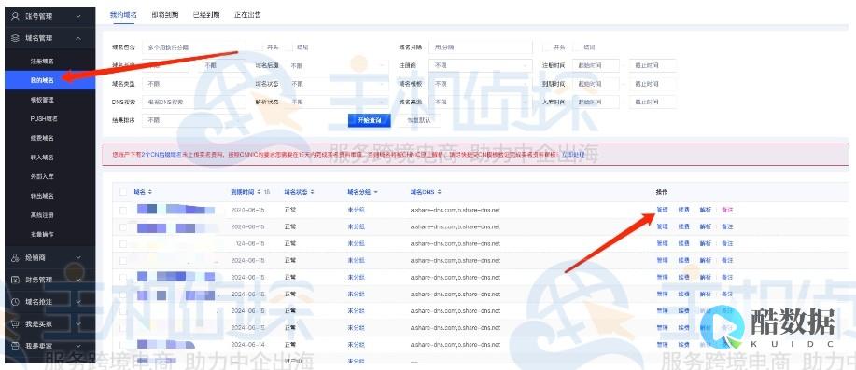Screen dimensions: 856x370
Task: Click 备注 in the first domain row
Action: click(727, 210)
